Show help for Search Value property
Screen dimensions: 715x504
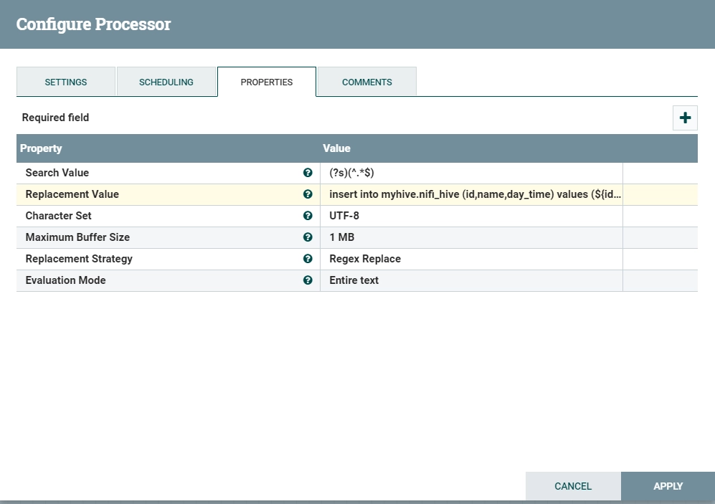click(308, 173)
